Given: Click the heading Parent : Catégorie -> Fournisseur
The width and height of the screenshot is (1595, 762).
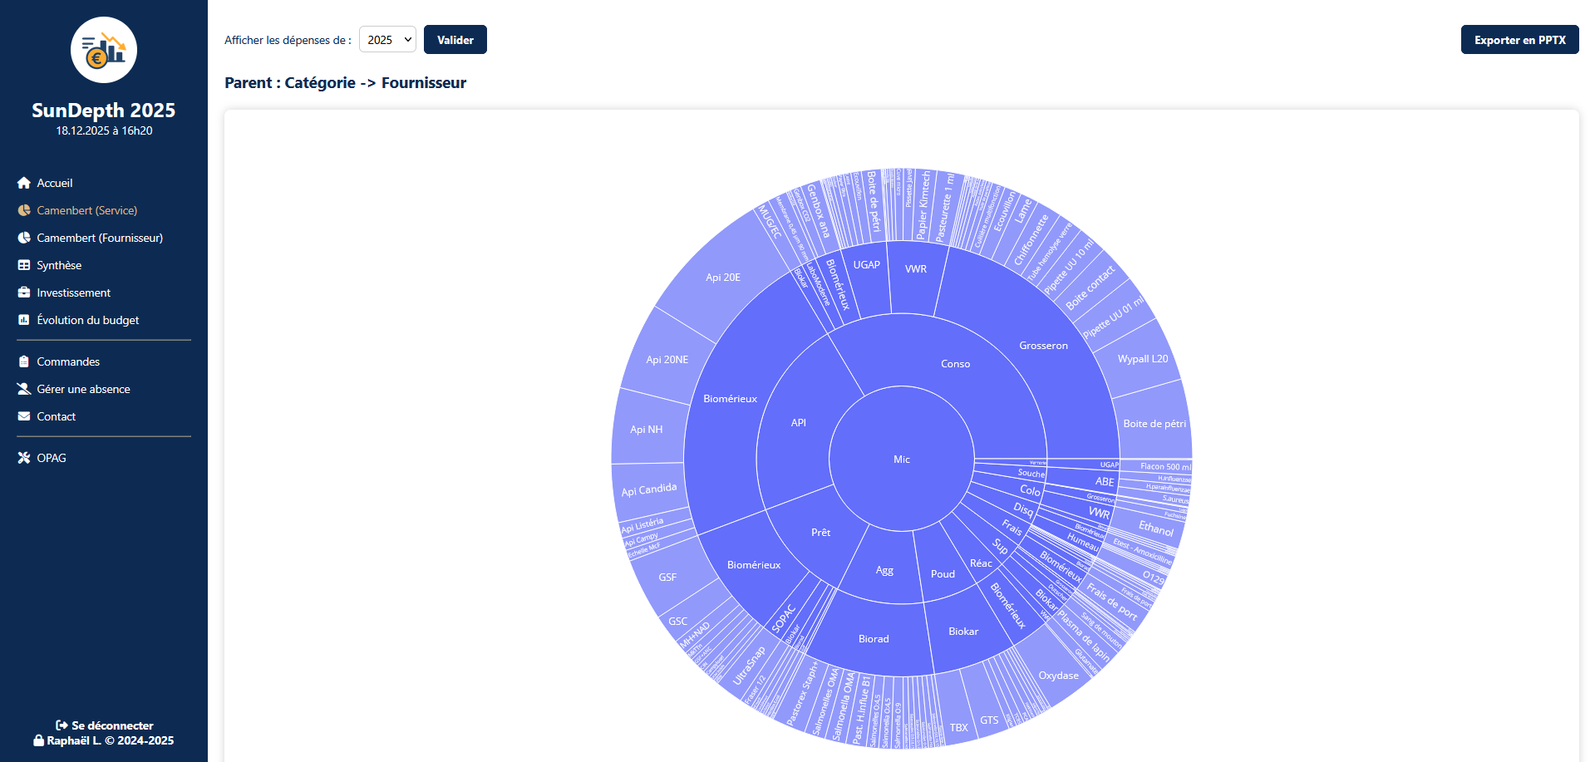Looking at the screenshot, I should click(x=345, y=83).
